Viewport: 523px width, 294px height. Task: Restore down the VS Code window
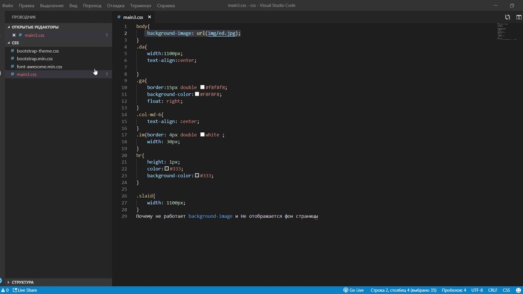512,5
